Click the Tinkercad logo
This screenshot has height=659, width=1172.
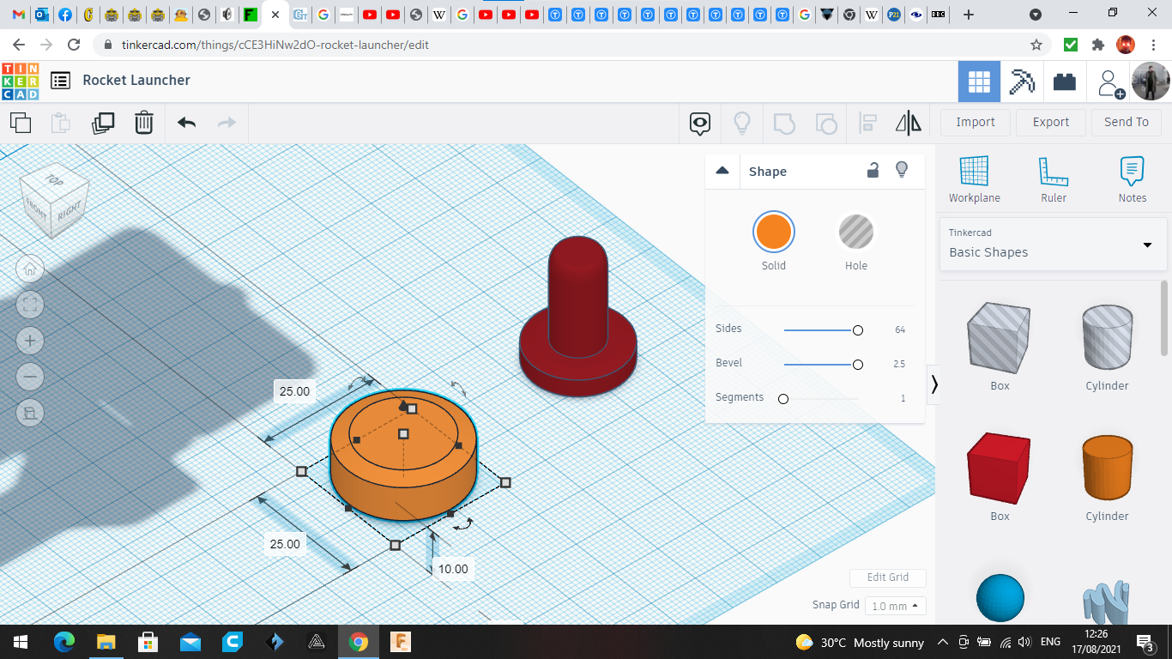(x=21, y=81)
